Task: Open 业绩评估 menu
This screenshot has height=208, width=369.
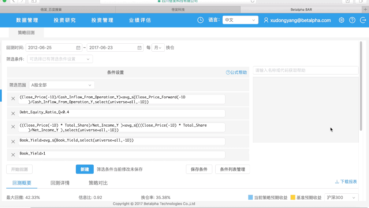Action: (x=140, y=20)
